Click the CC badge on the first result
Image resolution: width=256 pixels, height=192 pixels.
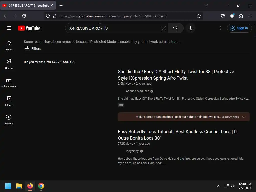point(121,105)
